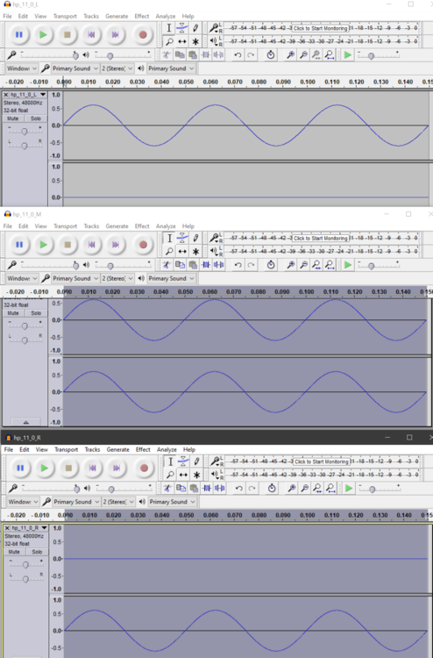Click the playback meter speaker icon in hp_11_0_R
The image size is (433, 658).
pos(214,475)
